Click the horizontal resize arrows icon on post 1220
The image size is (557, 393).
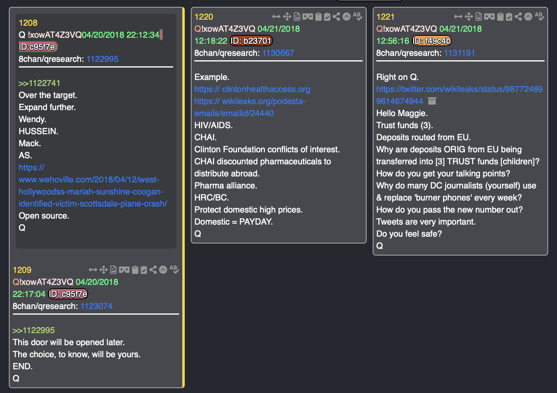pyautogui.click(x=276, y=16)
